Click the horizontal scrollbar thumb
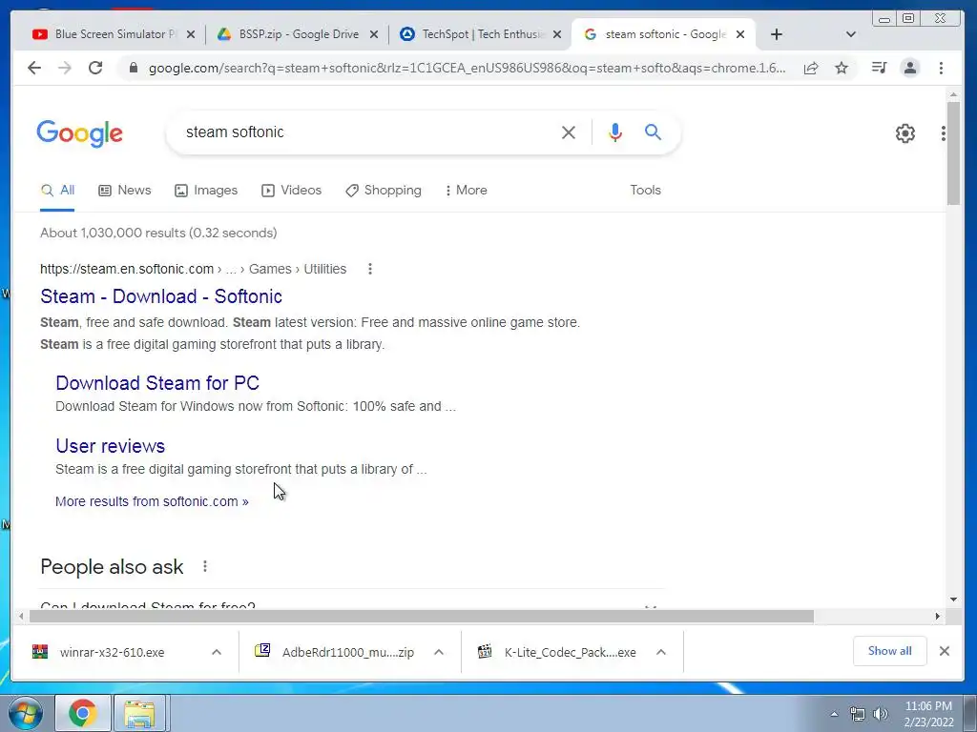977x732 pixels. (421, 617)
